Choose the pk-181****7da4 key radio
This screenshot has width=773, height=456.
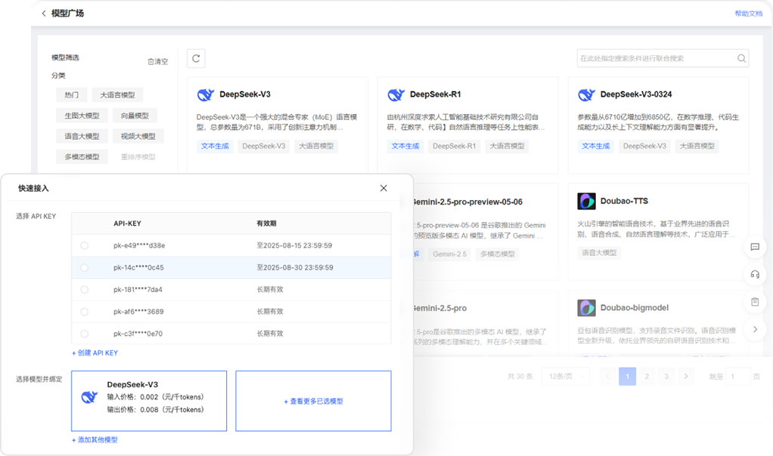(84, 289)
